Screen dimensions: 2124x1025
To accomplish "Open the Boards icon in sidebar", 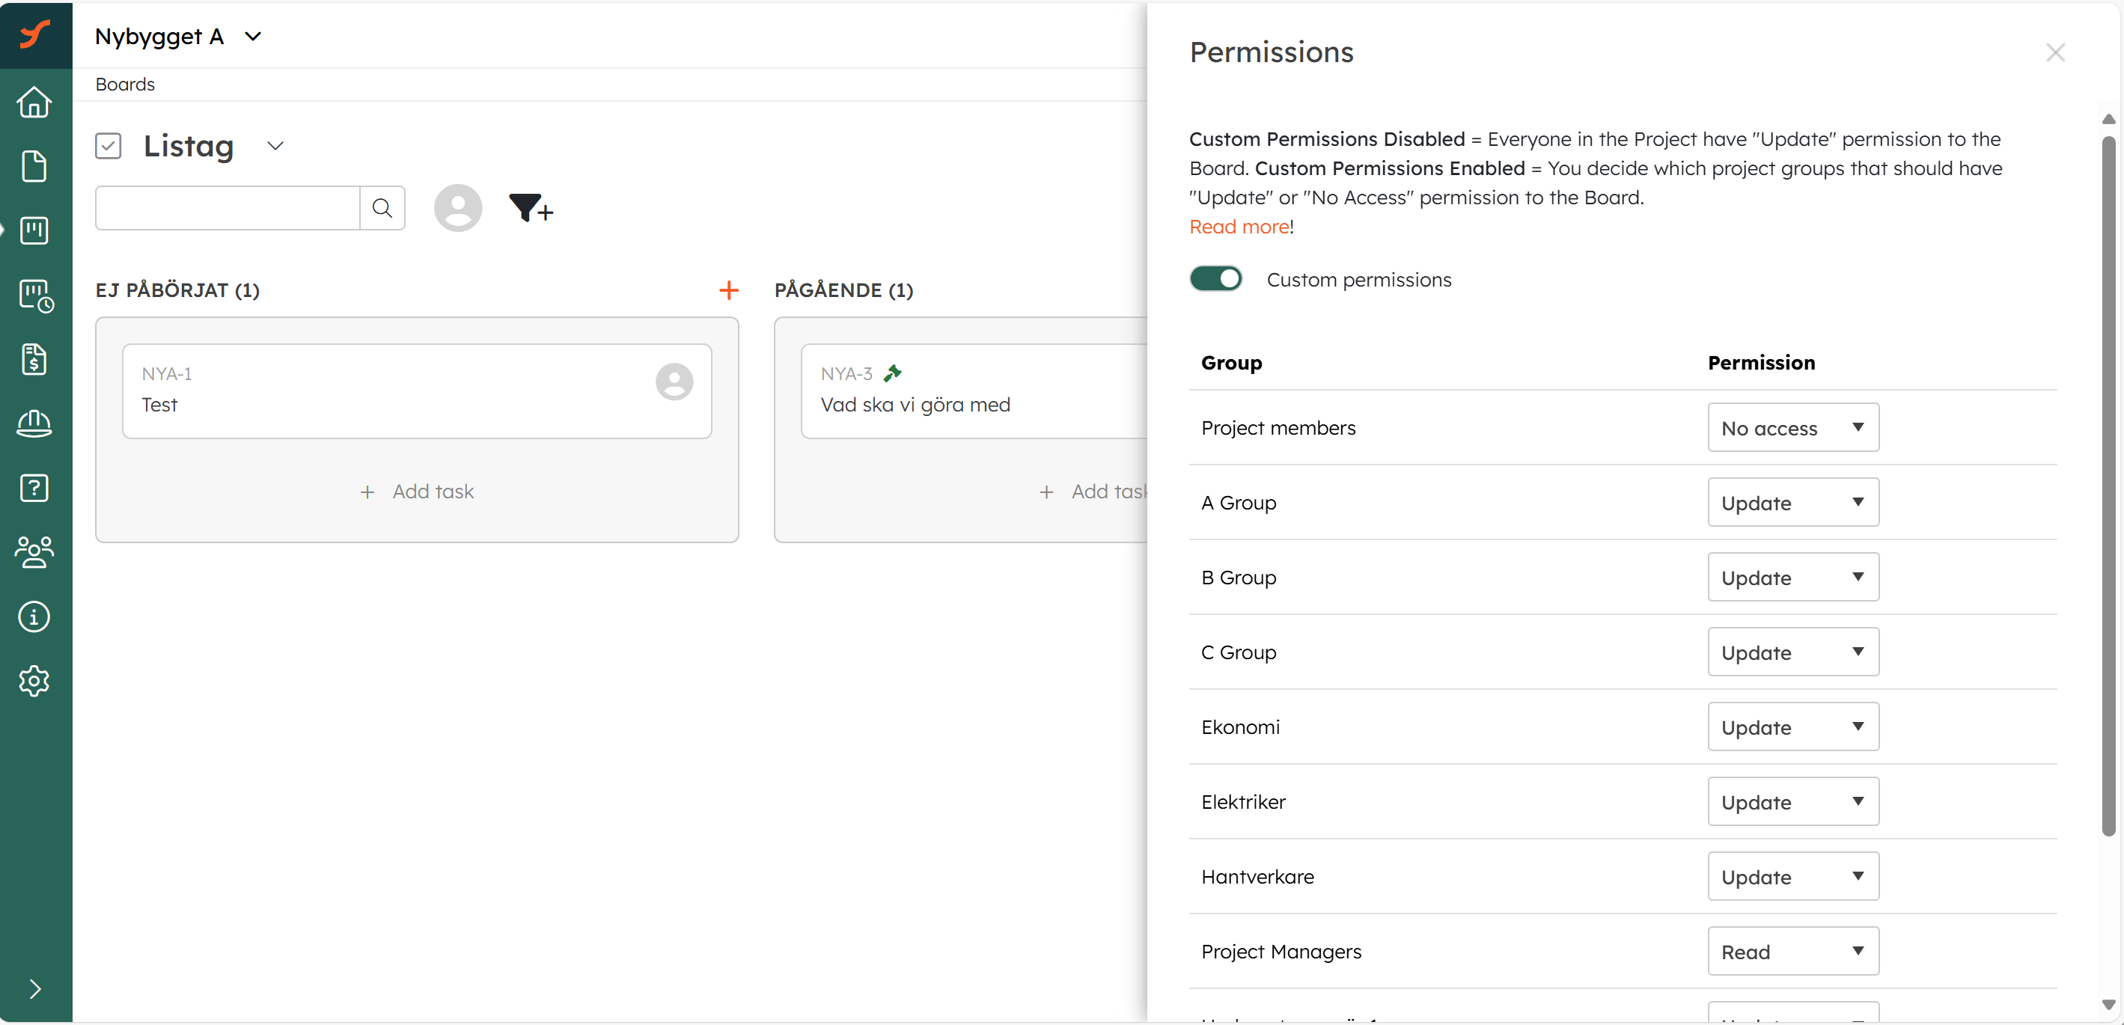I will [x=34, y=230].
